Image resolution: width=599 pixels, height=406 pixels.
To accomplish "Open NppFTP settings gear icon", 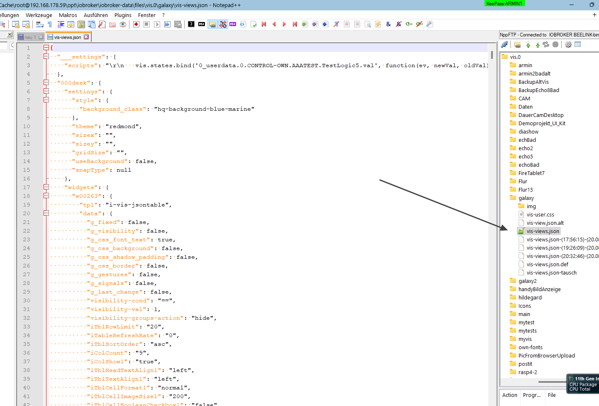I will [x=568, y=44].
